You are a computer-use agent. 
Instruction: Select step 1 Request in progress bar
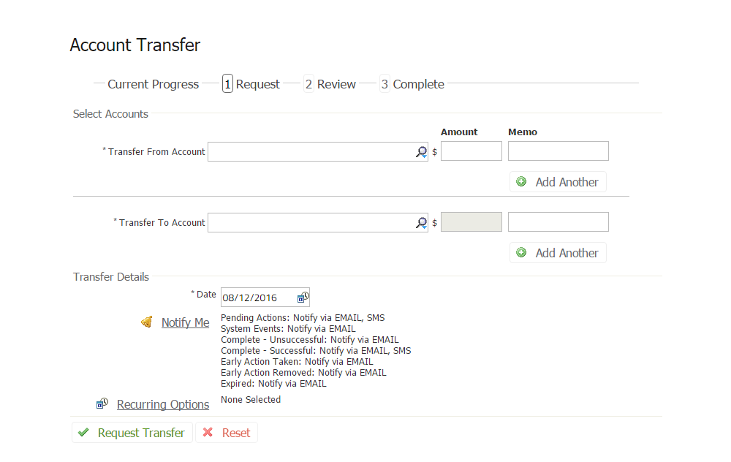pos(251,84)
